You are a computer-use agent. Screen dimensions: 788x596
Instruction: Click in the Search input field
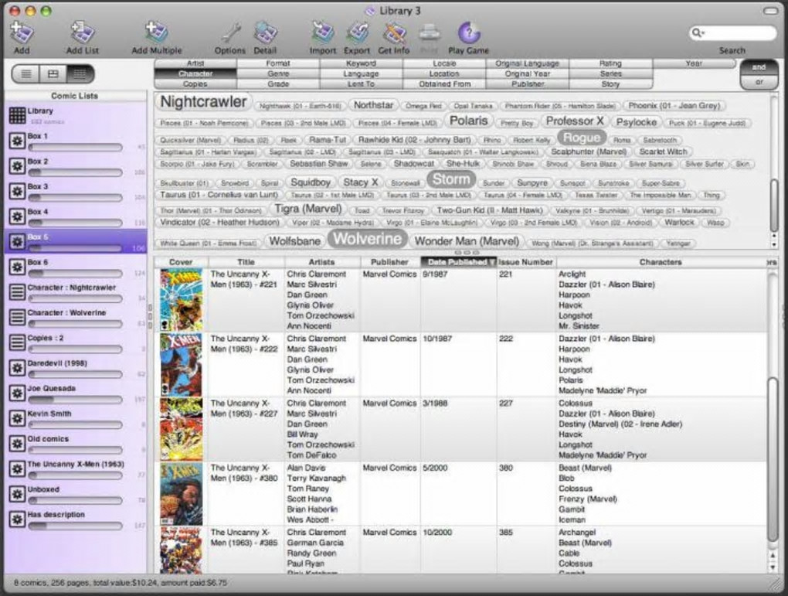click(x=739, y=33)
